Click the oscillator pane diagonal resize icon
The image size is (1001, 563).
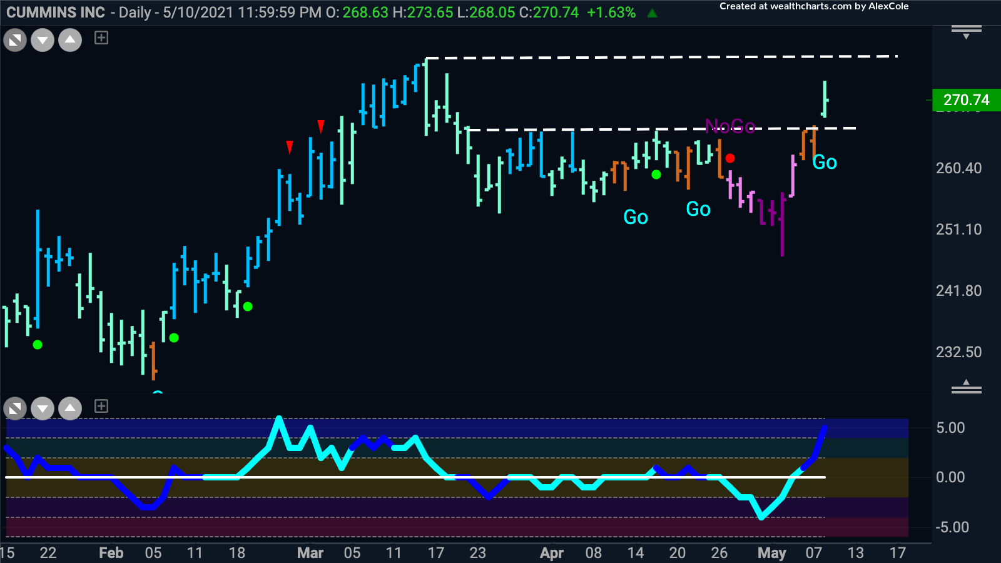[15, 409]
